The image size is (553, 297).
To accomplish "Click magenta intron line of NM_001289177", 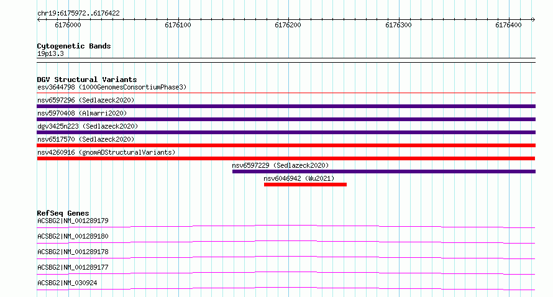I will coord(286,272).
